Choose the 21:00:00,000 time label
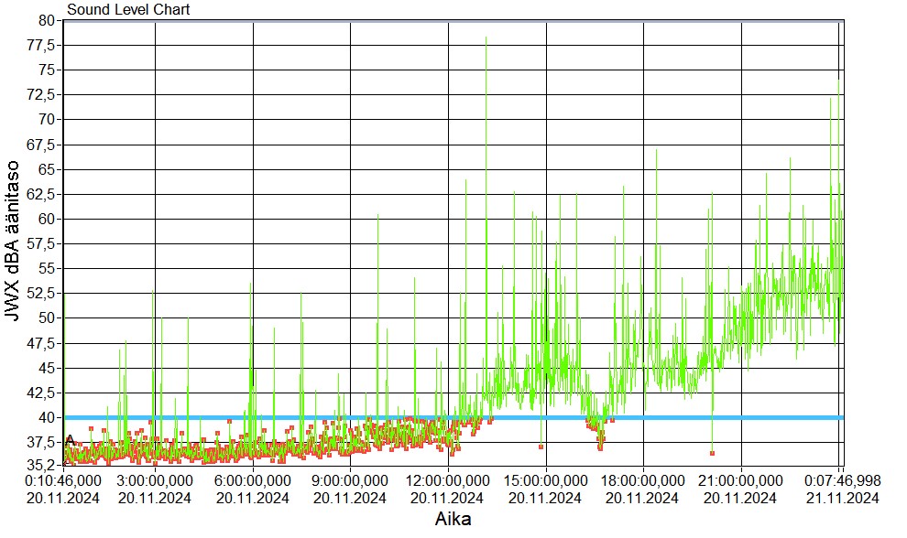 740,480
